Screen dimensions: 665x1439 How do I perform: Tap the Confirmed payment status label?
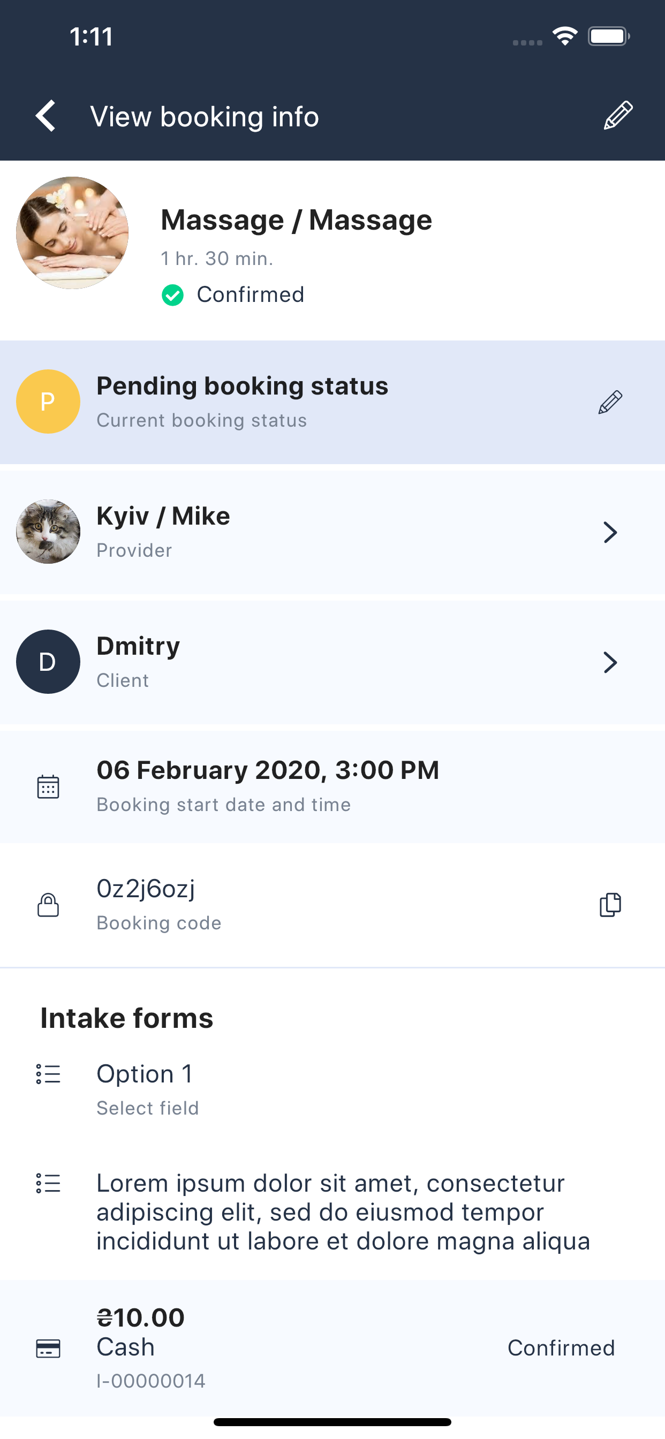tap(561, 1349)
